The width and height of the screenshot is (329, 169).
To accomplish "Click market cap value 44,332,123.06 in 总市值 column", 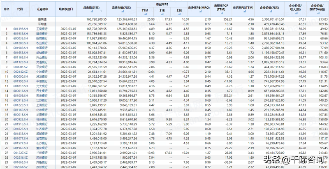I will 97,57.
